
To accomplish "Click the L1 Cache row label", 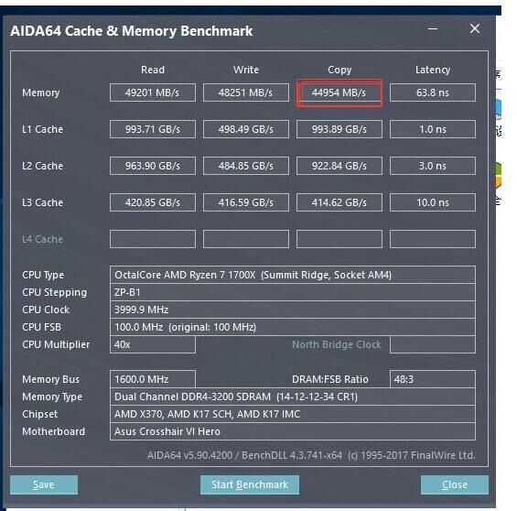I will click(x=42, y=129).
